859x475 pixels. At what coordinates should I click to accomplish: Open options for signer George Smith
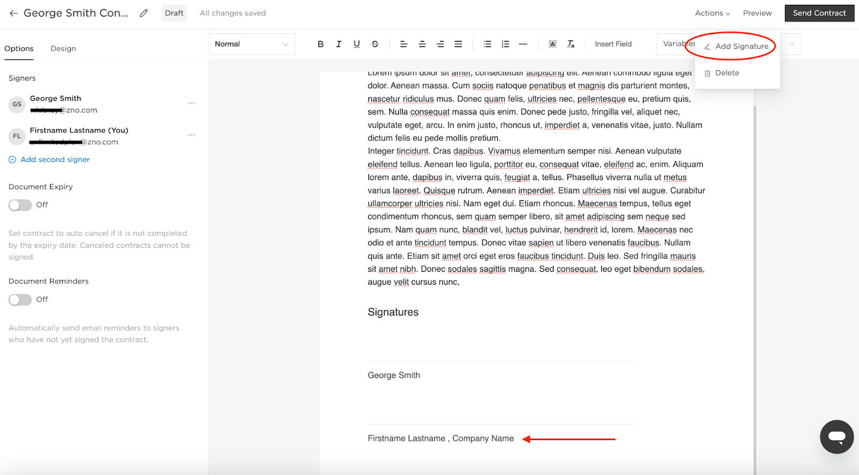[x=192, y=103]
